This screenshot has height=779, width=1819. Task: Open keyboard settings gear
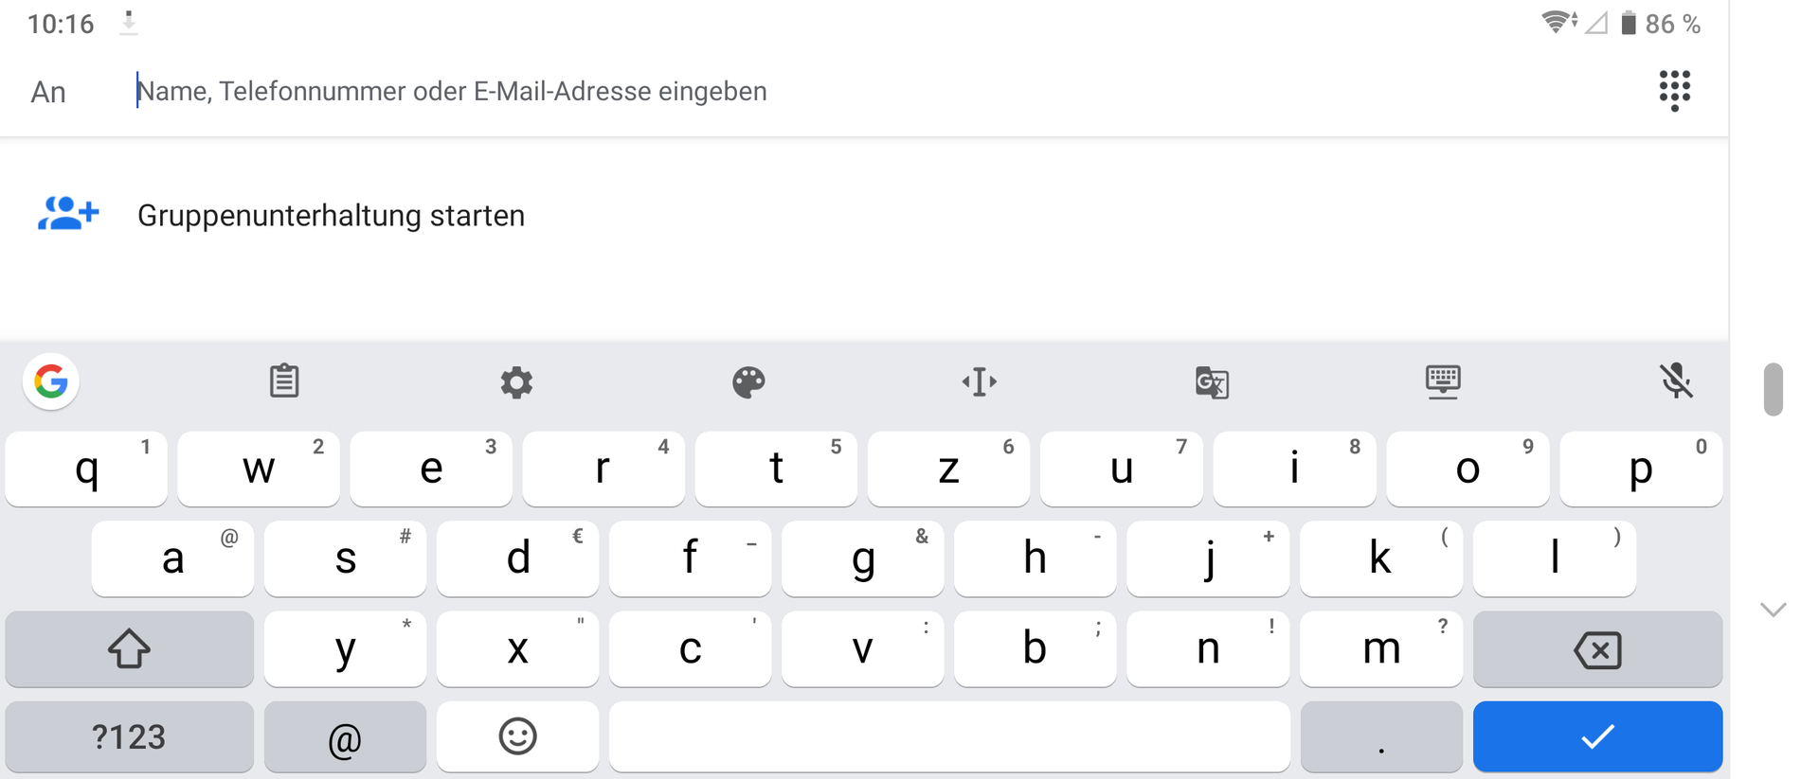click(x=516, y=382)
